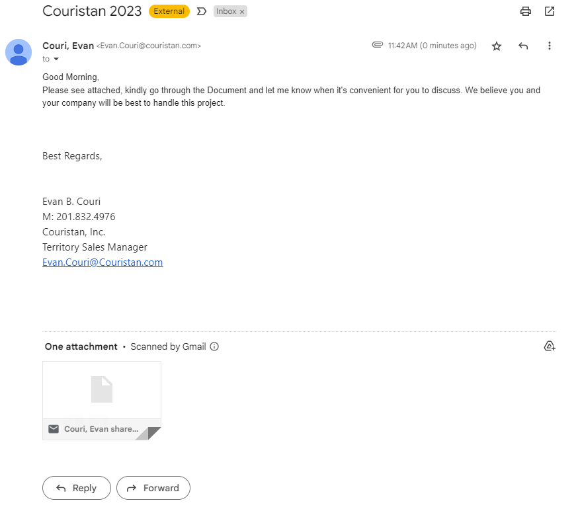Expand recipient details arrow next to 'to'
576x517 pixels.
[x=56, y=59]
